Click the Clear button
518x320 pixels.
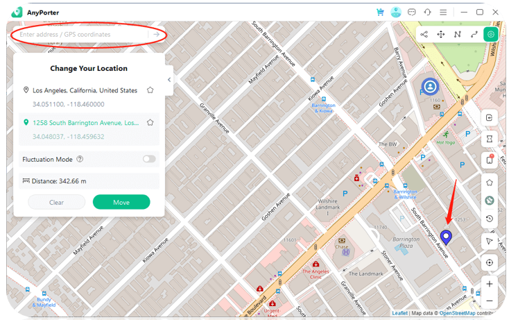coord(56,202)
